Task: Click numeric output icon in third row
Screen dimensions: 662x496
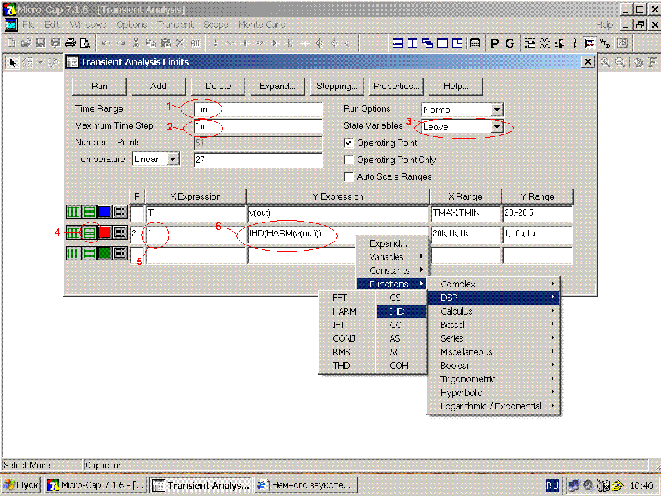Action: pyautogui.click(x=120, y=253)
